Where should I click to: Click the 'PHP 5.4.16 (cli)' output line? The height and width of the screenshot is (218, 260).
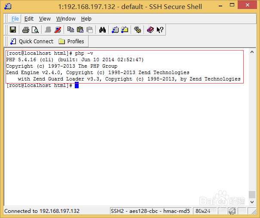(75, 60)
